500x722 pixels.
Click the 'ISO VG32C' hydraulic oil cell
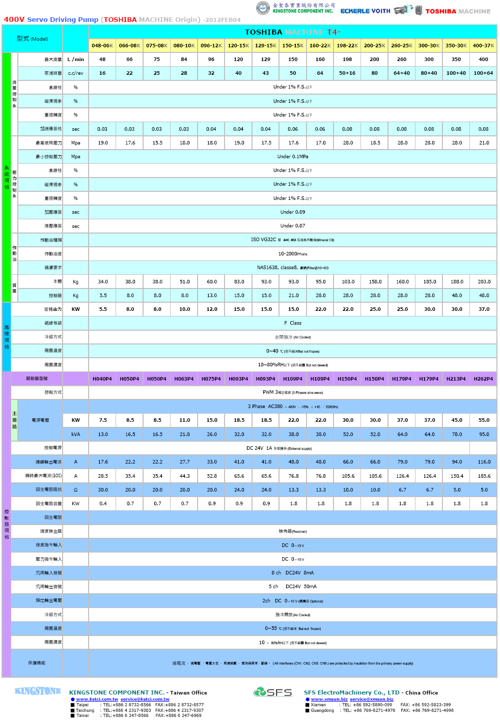coord(293,240)
